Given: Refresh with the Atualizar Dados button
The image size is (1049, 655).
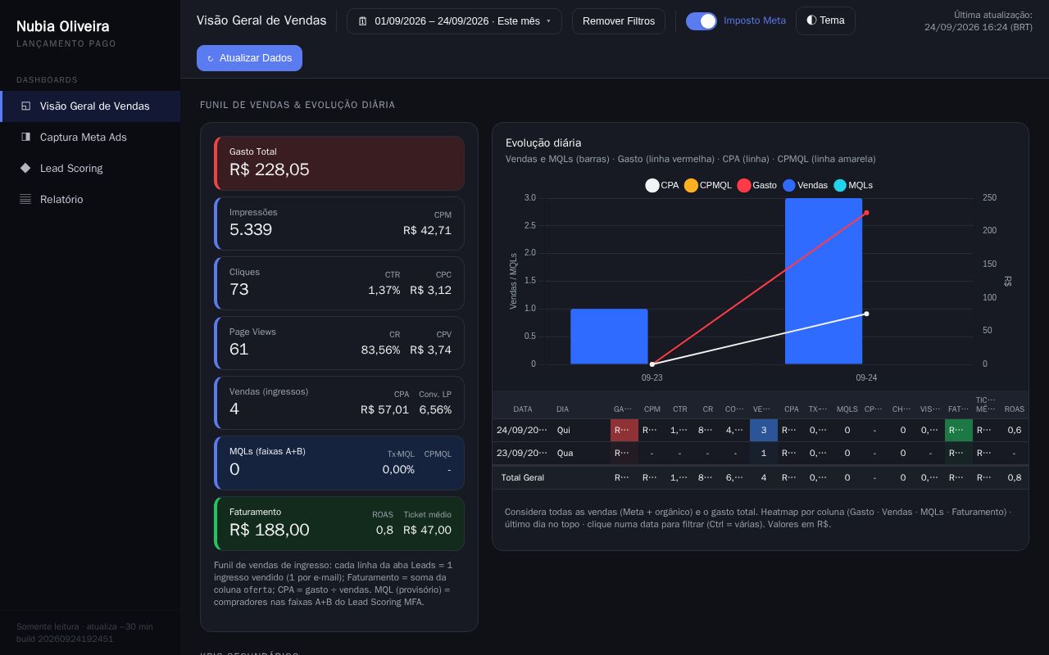Looking at the screenshot, I should pos(249,58).
